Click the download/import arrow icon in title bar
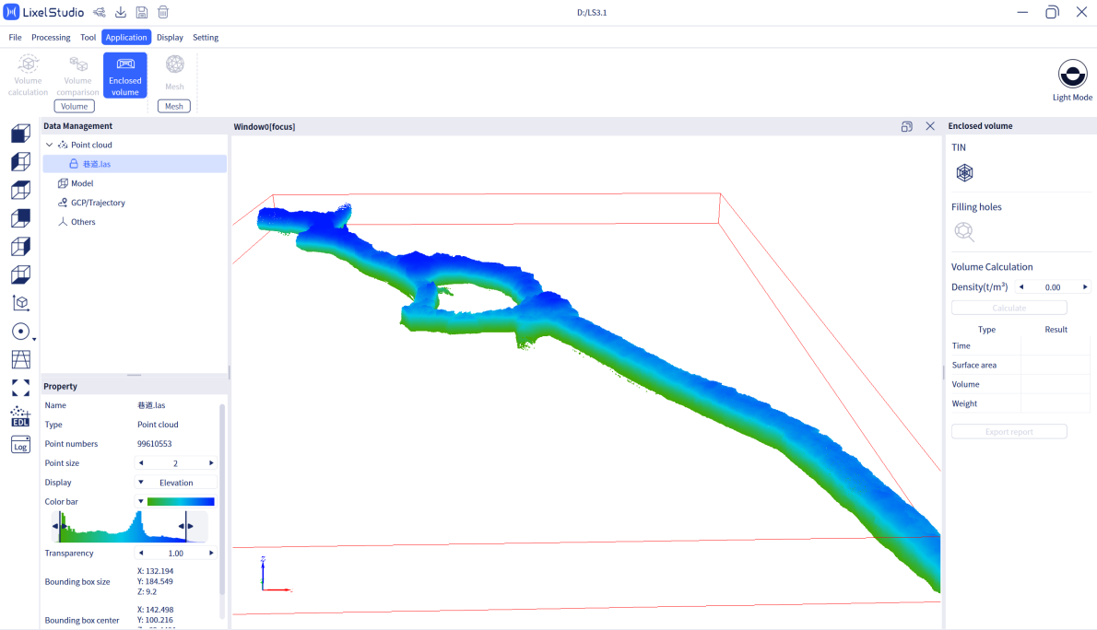The image size is (1097, 630). pyautogui.click(x=121, y=13)
